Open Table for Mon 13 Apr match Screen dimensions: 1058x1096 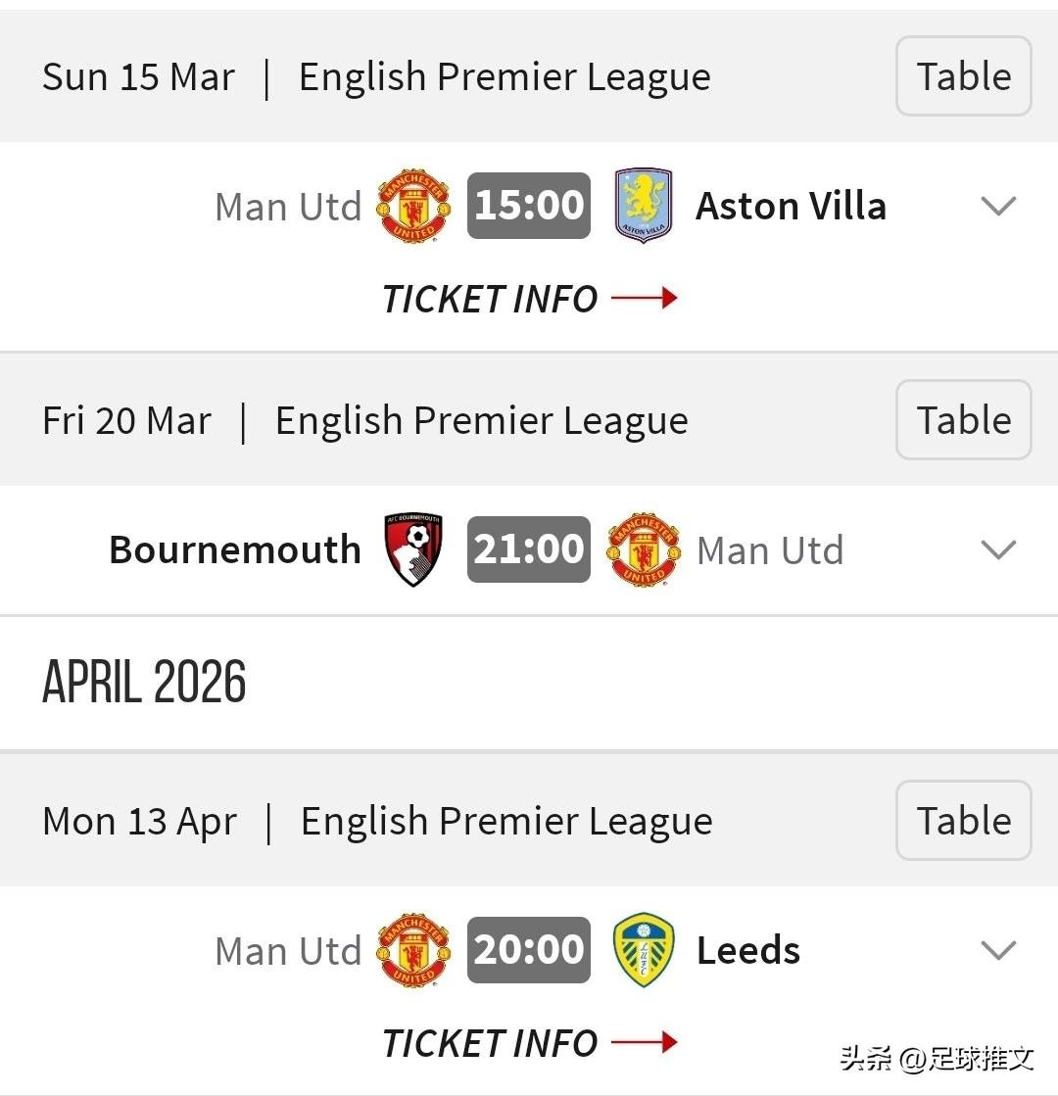coord(963,821)
